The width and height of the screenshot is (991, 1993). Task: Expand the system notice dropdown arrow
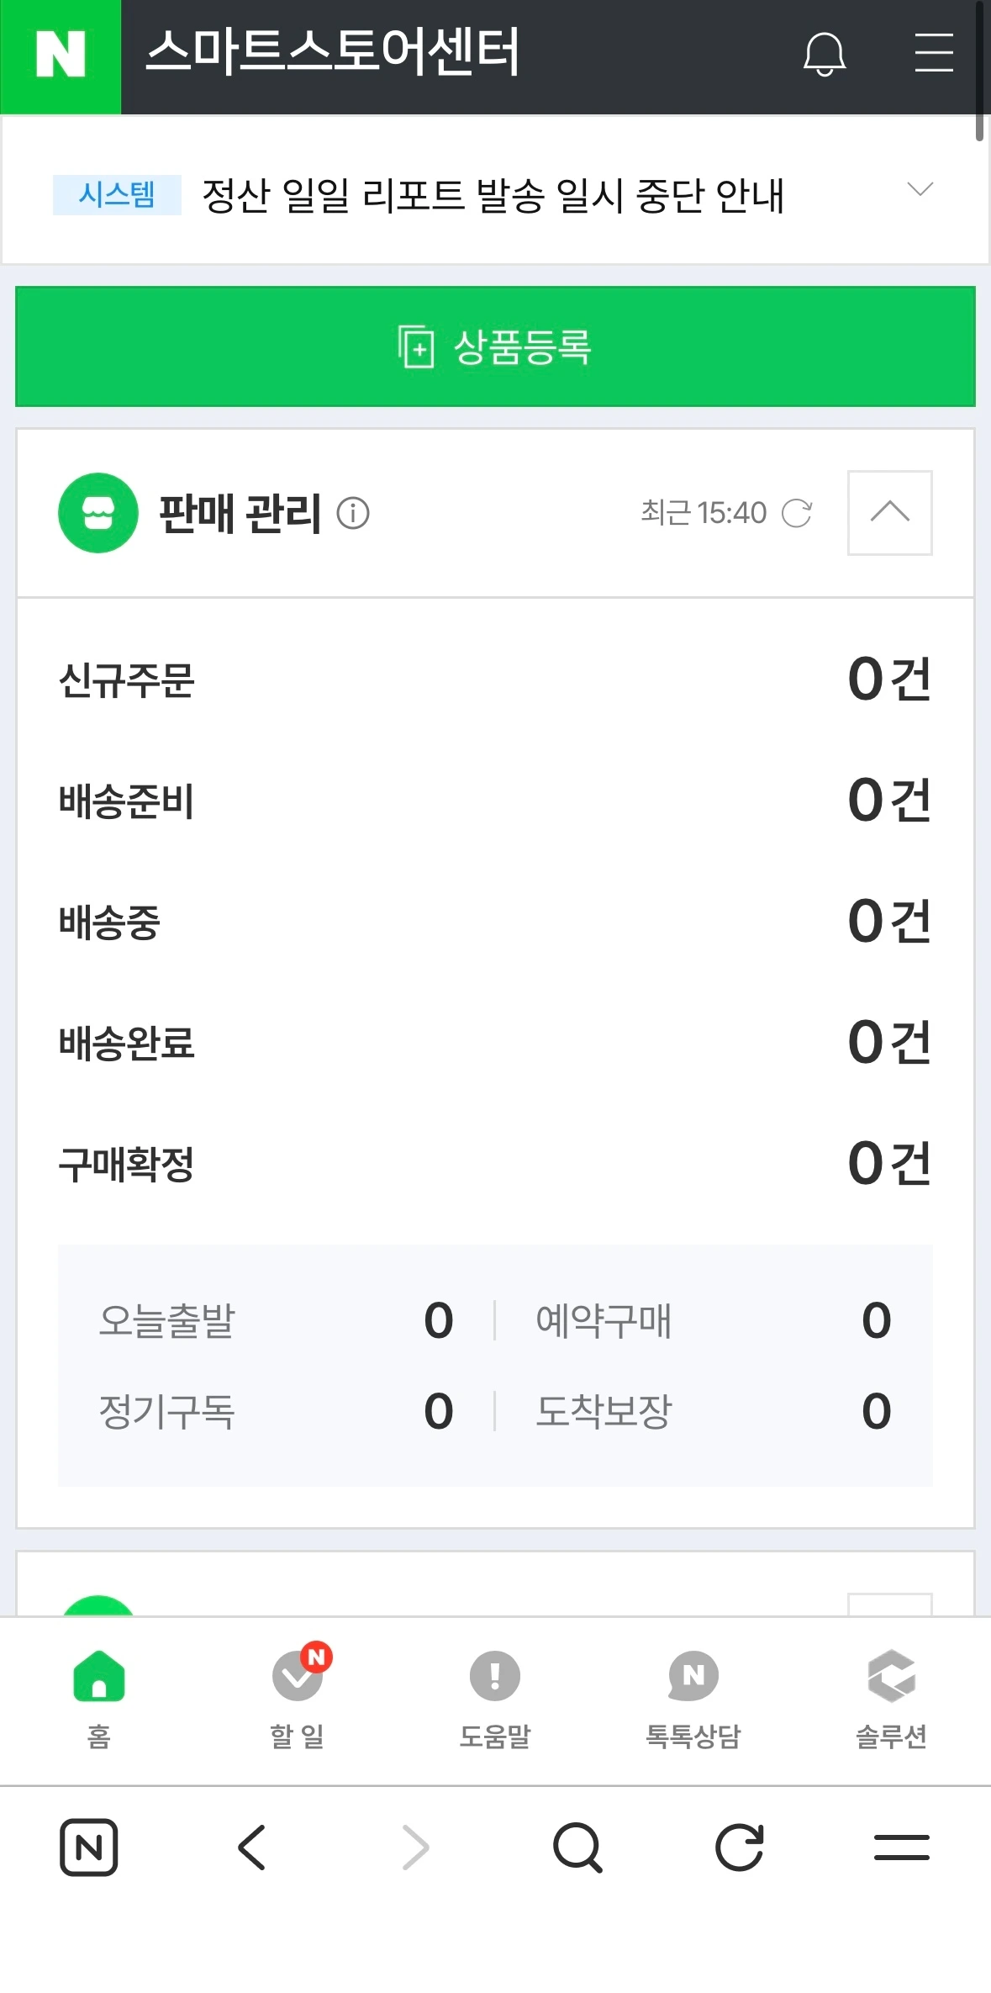click(x=920, y=189)
